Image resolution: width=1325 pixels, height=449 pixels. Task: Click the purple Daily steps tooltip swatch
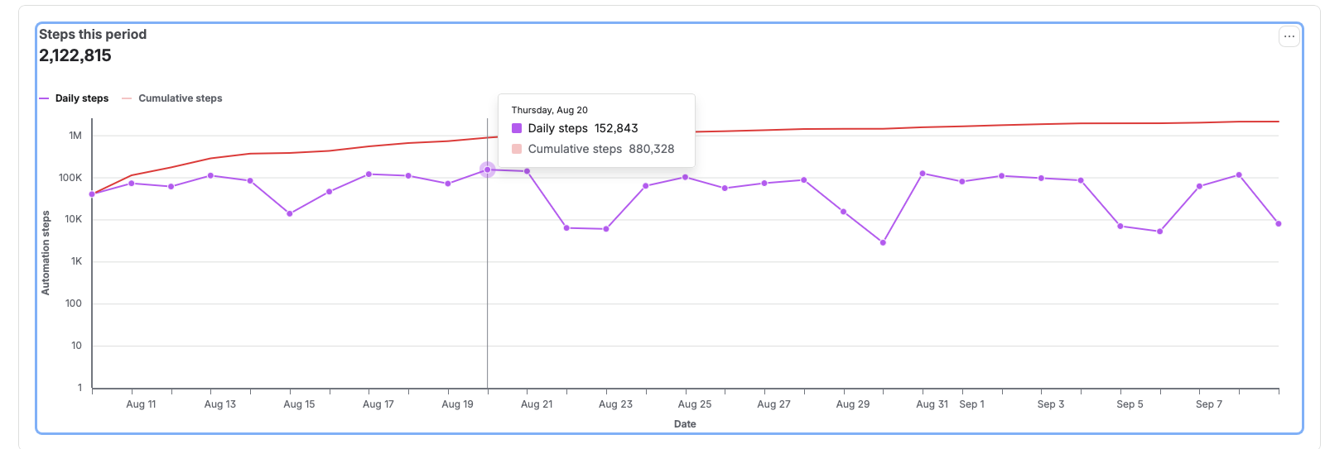coord(517,128)
